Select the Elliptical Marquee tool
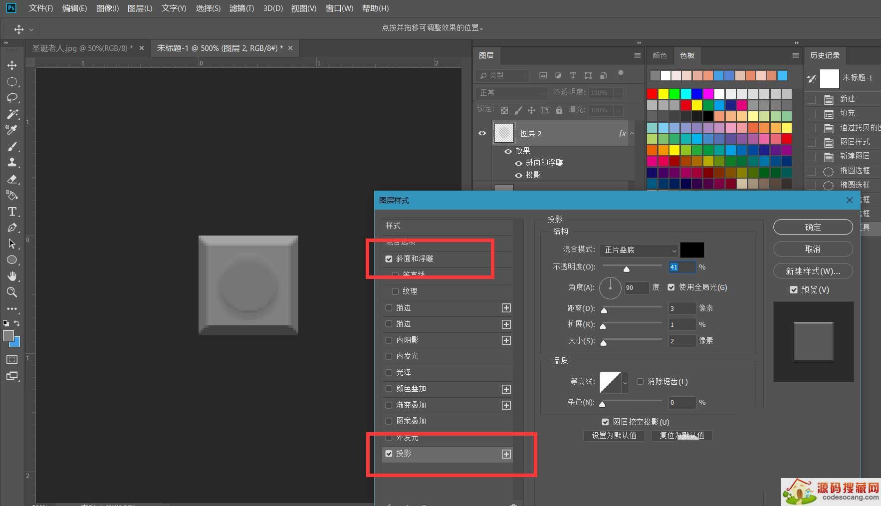The image size is (881, 506). [12, 82]
